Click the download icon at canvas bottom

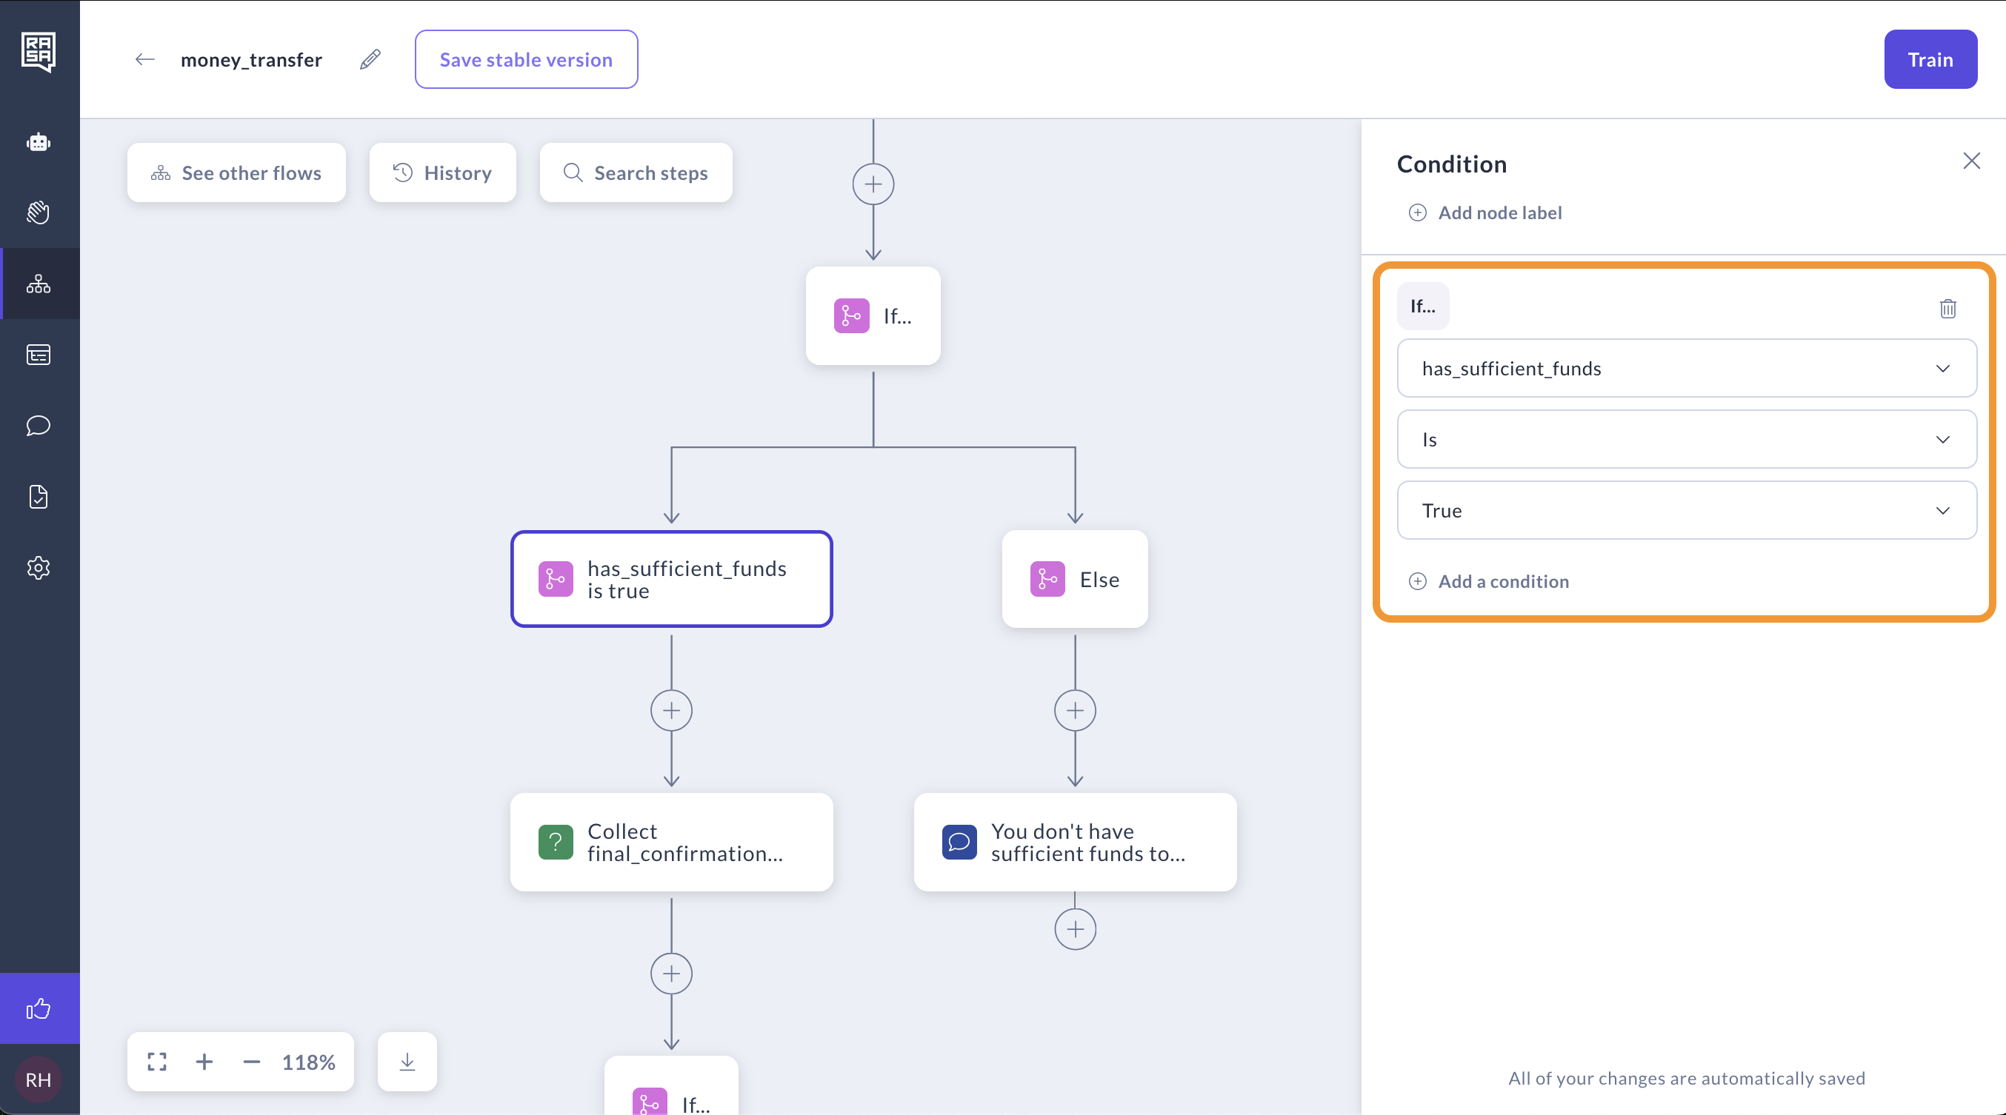click(407, 1061)
